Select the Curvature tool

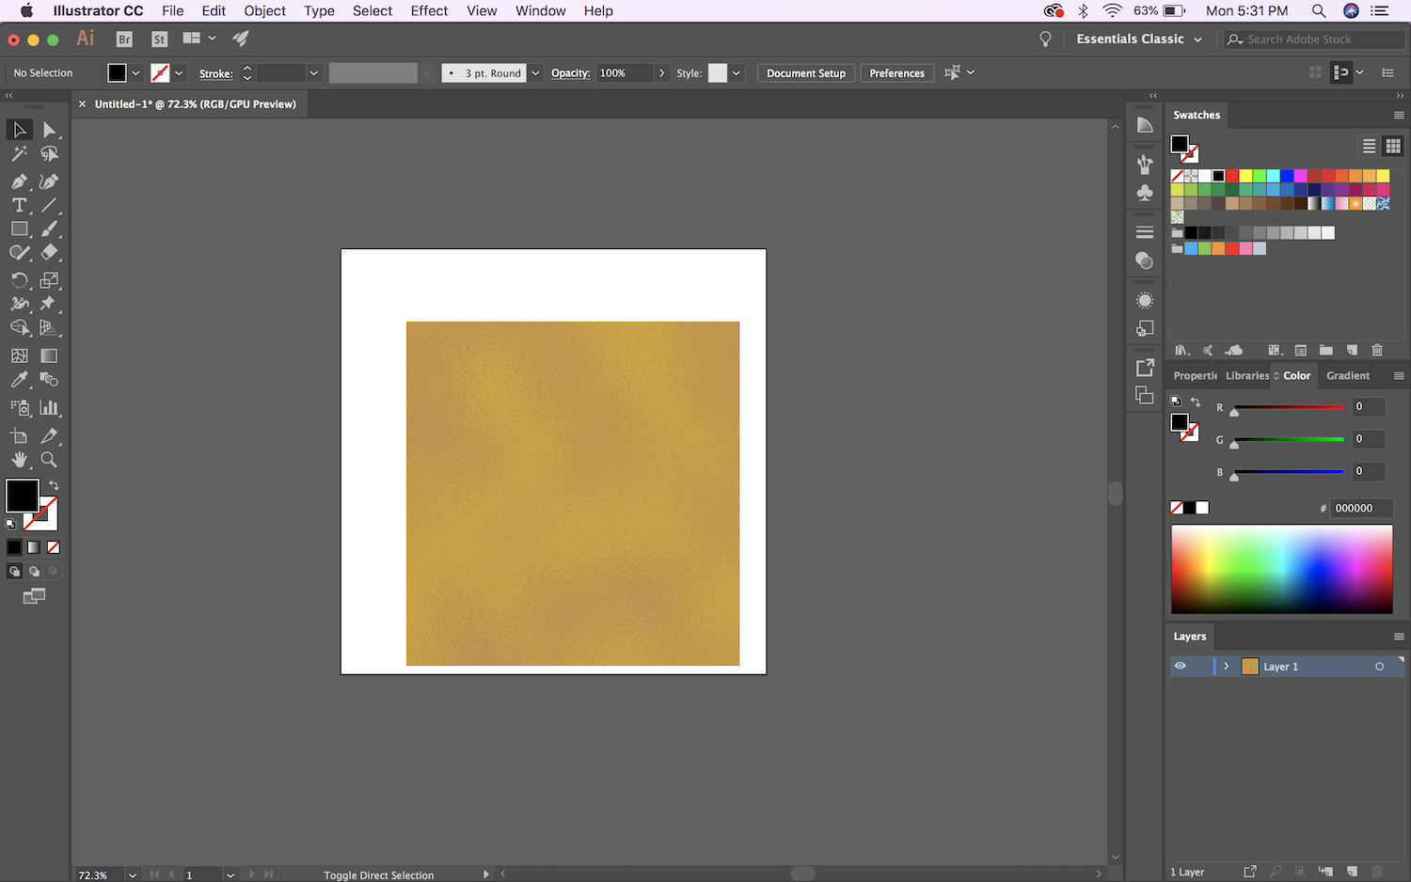(x=50, y=181)
